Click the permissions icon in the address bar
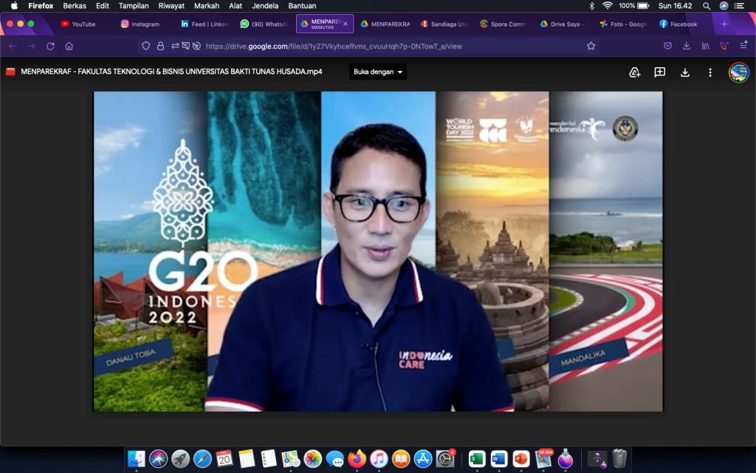Viewport: 756px width, 473px height. (175, 47)
